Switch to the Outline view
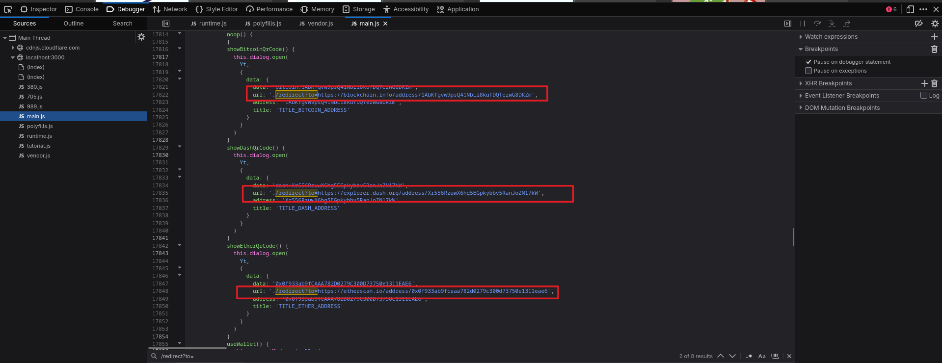 (74, 24)
